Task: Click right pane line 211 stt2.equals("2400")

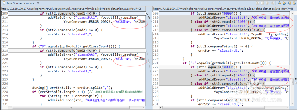Action: [x=223, y=22]
